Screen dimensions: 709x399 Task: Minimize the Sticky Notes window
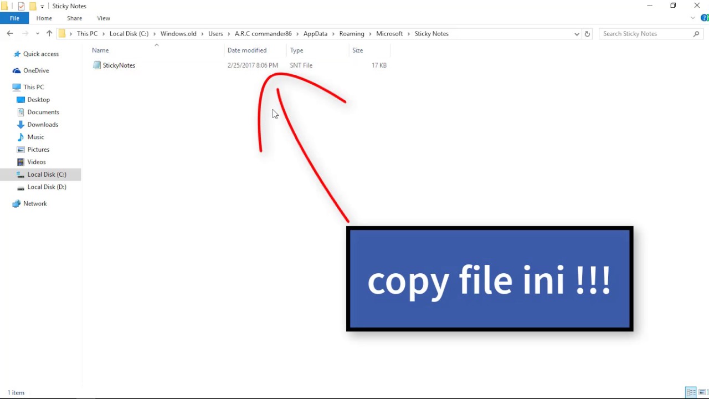650,6
